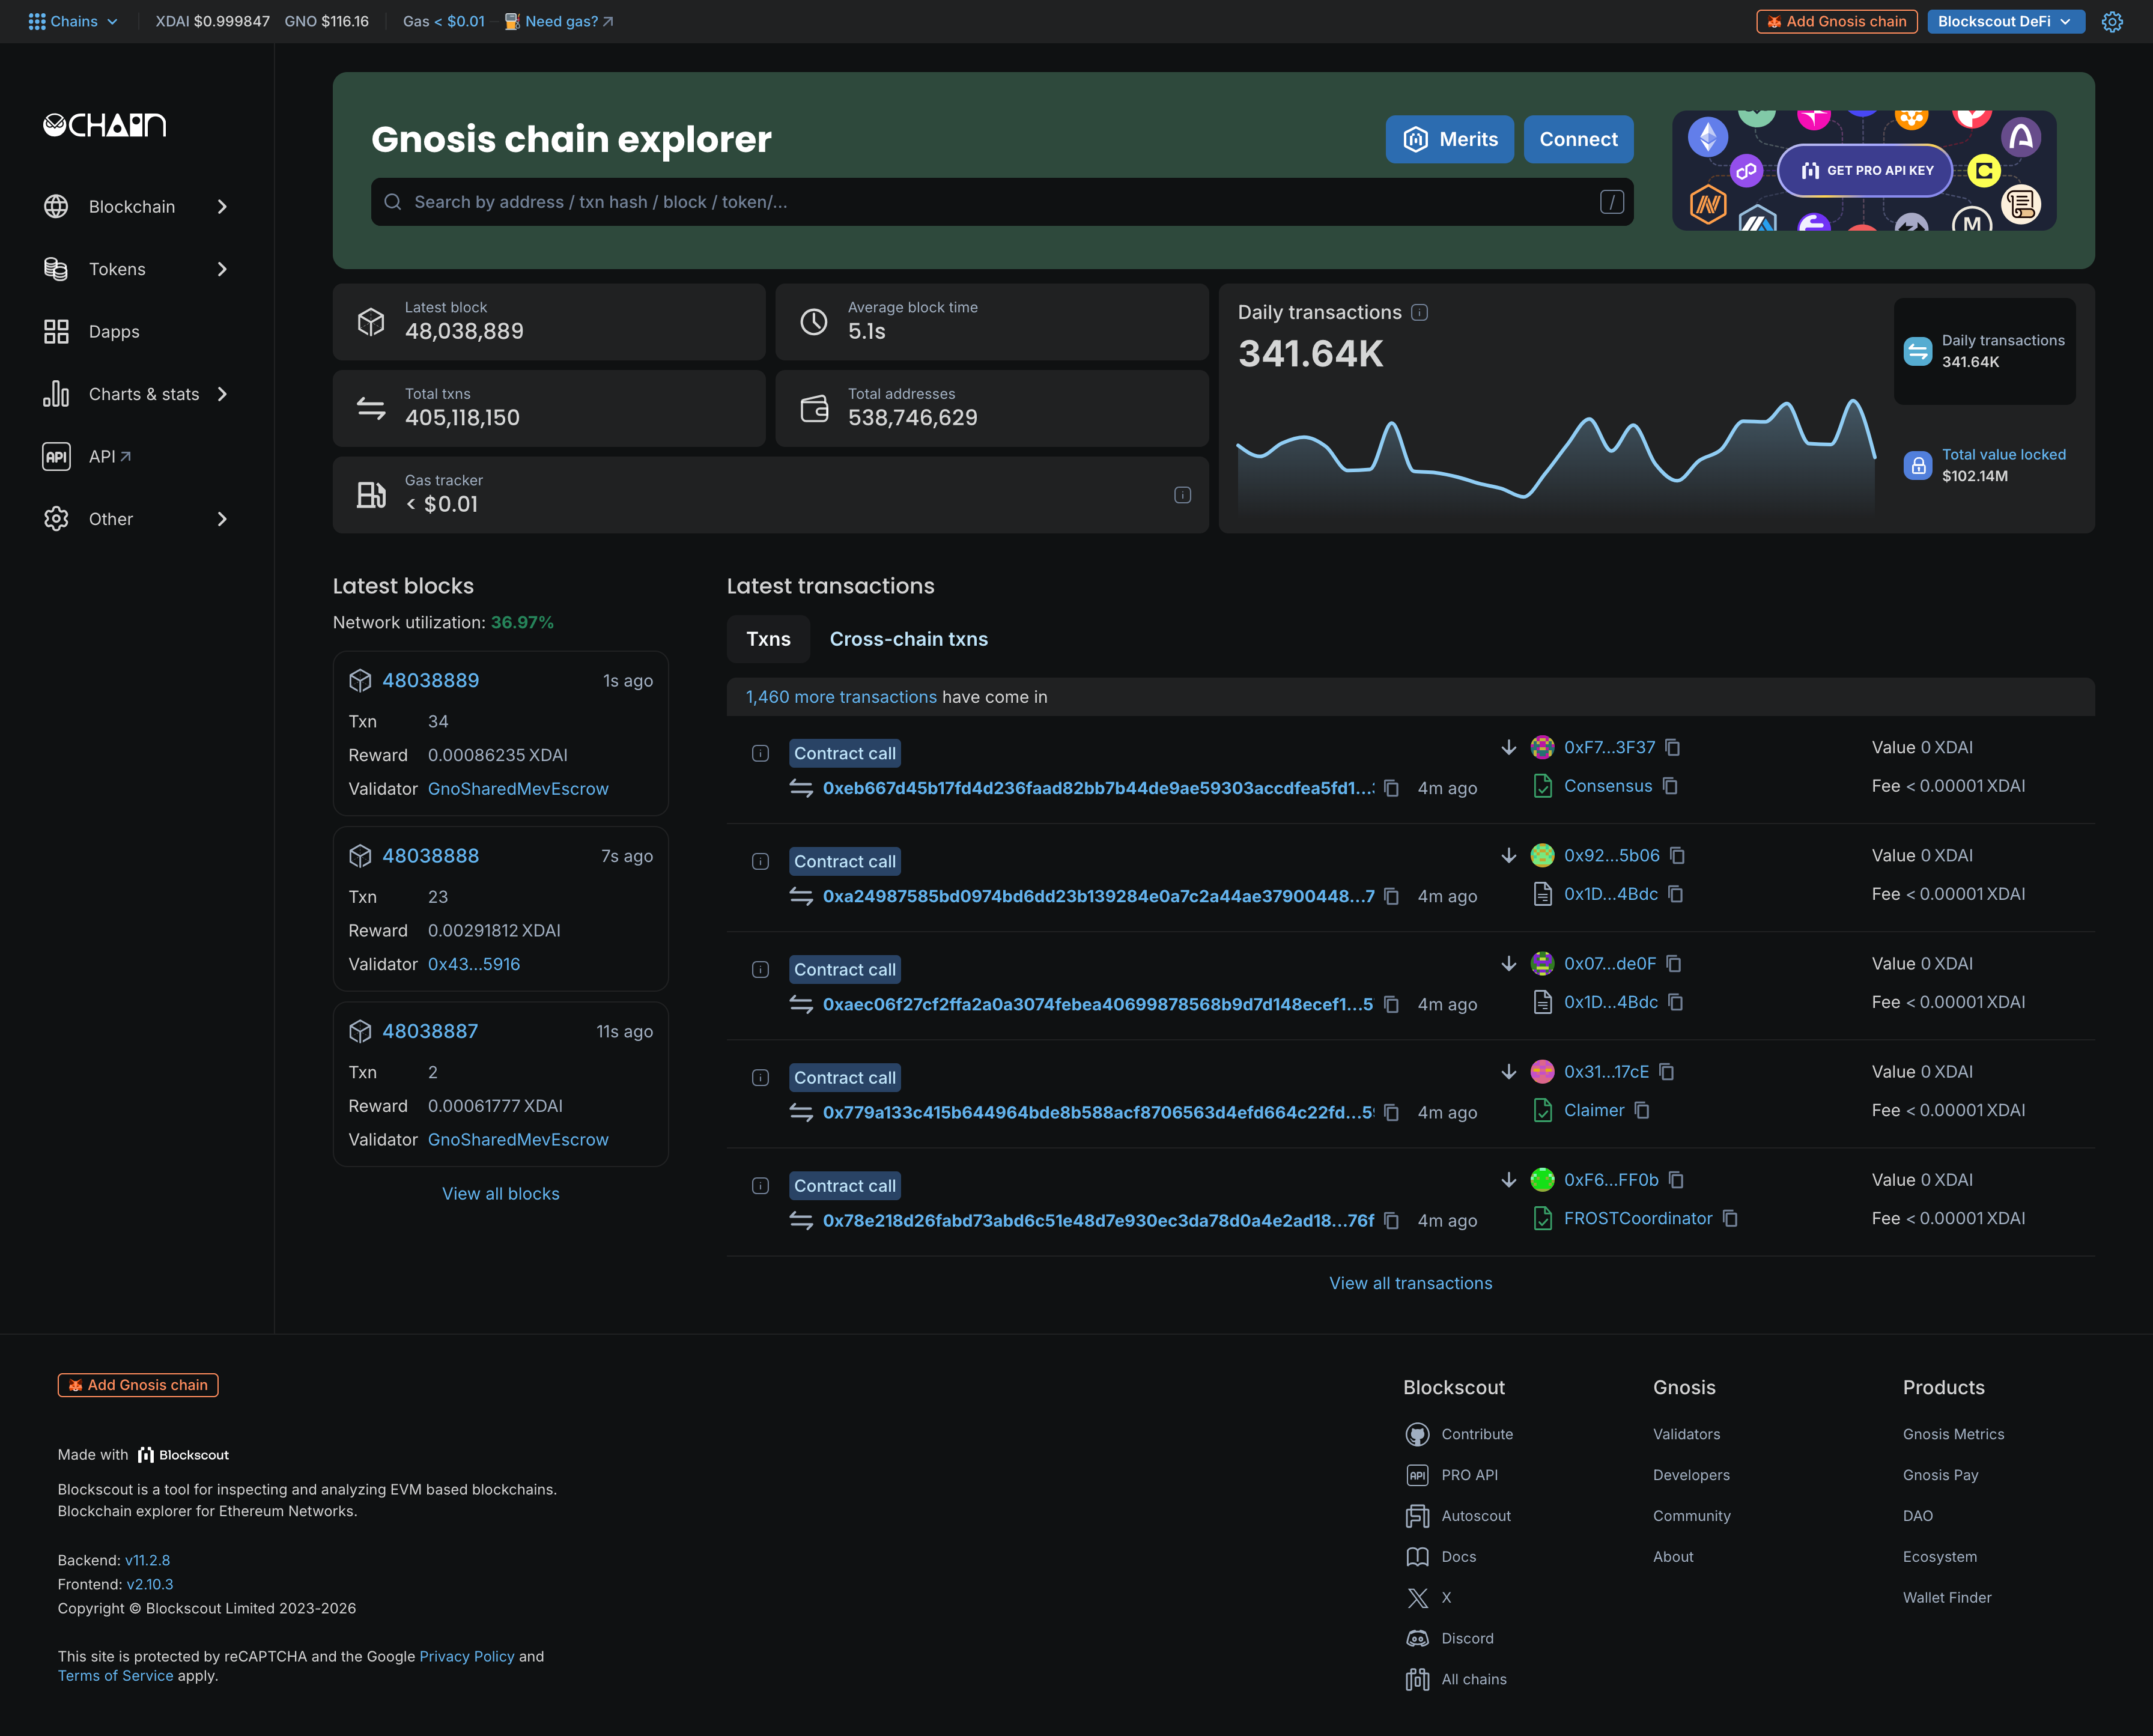Image resolution: width=2153 pixels, height=1736 pixels.
Task: Open the Total txns stat card
Action: [549, 408]
